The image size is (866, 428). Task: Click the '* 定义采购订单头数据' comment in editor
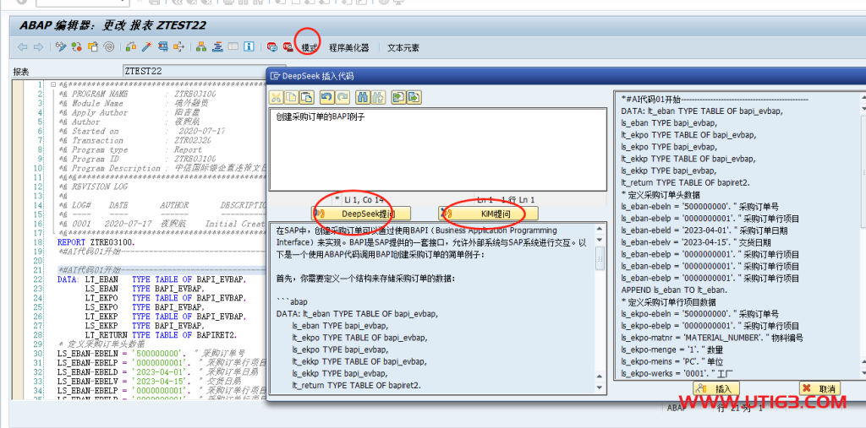coord(101,344)
